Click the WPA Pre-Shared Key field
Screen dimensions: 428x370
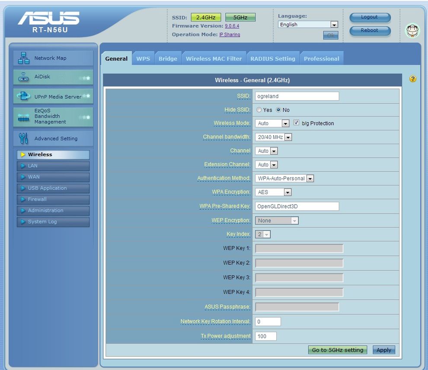[x=297, y=206]
